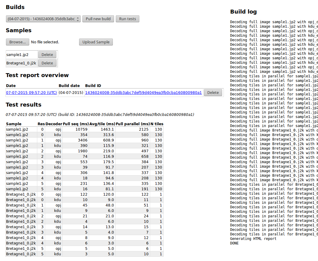The width and height of the screenshot is (318, 261).
Task: Delete the sample1.jp2 sample
Action: (x=47, y=54)
